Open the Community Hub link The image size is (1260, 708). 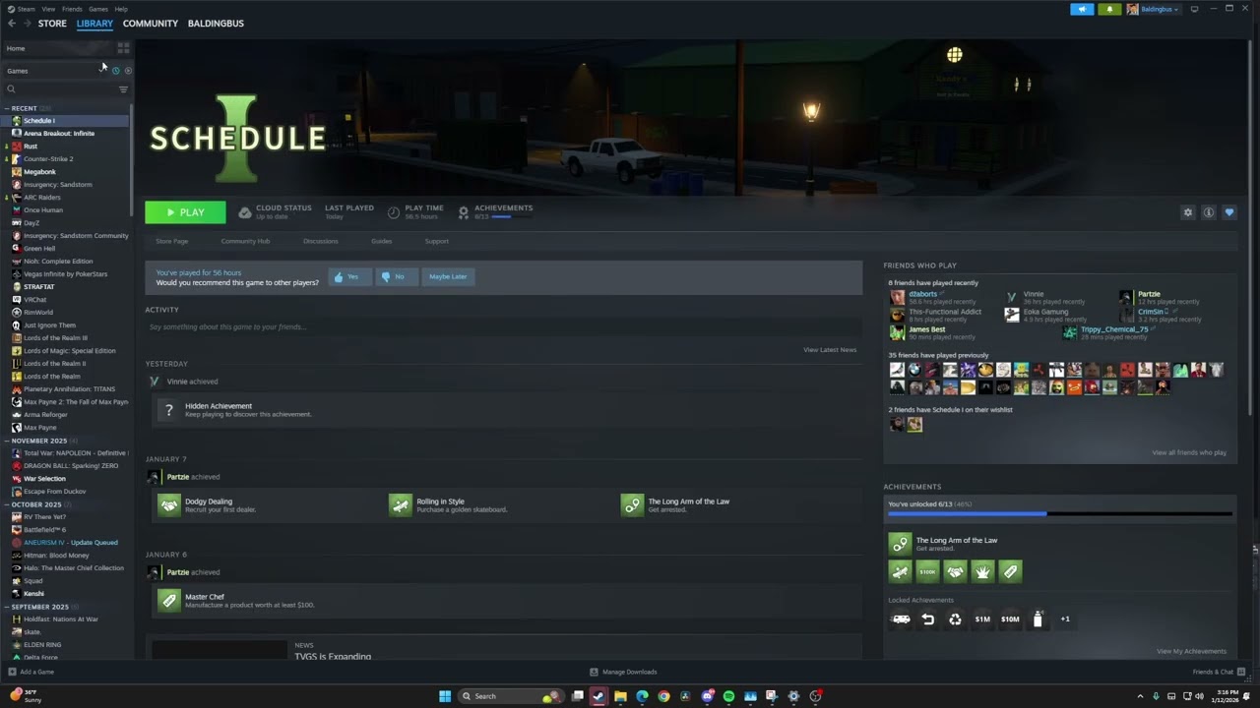tap(245, 241)
